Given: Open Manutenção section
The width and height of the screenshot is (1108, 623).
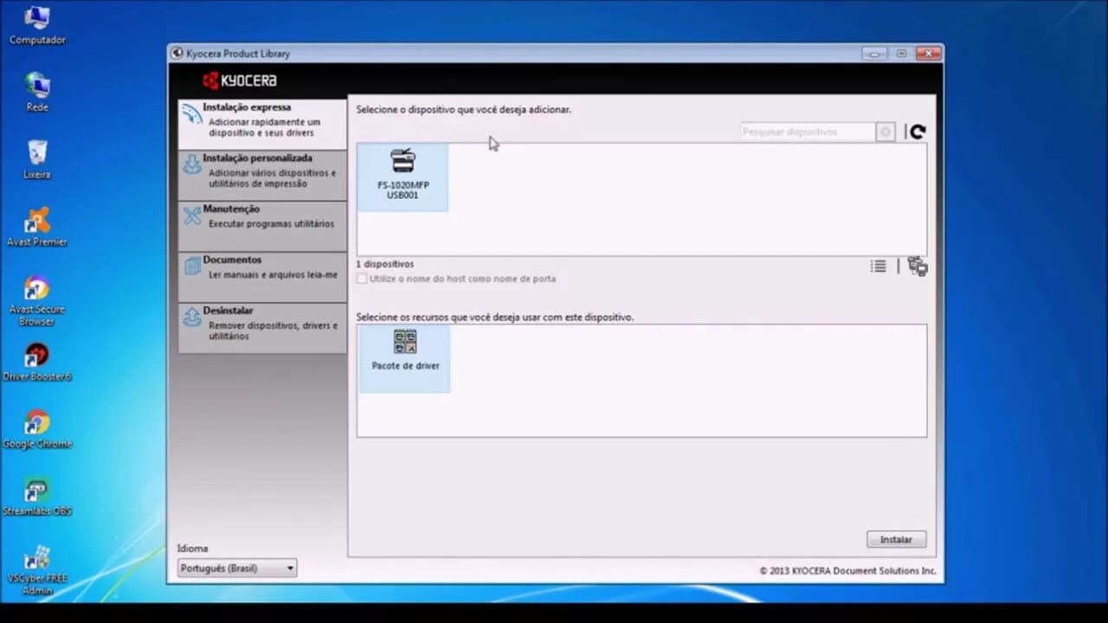Looking at the screenshot, I should coord(262,225).
